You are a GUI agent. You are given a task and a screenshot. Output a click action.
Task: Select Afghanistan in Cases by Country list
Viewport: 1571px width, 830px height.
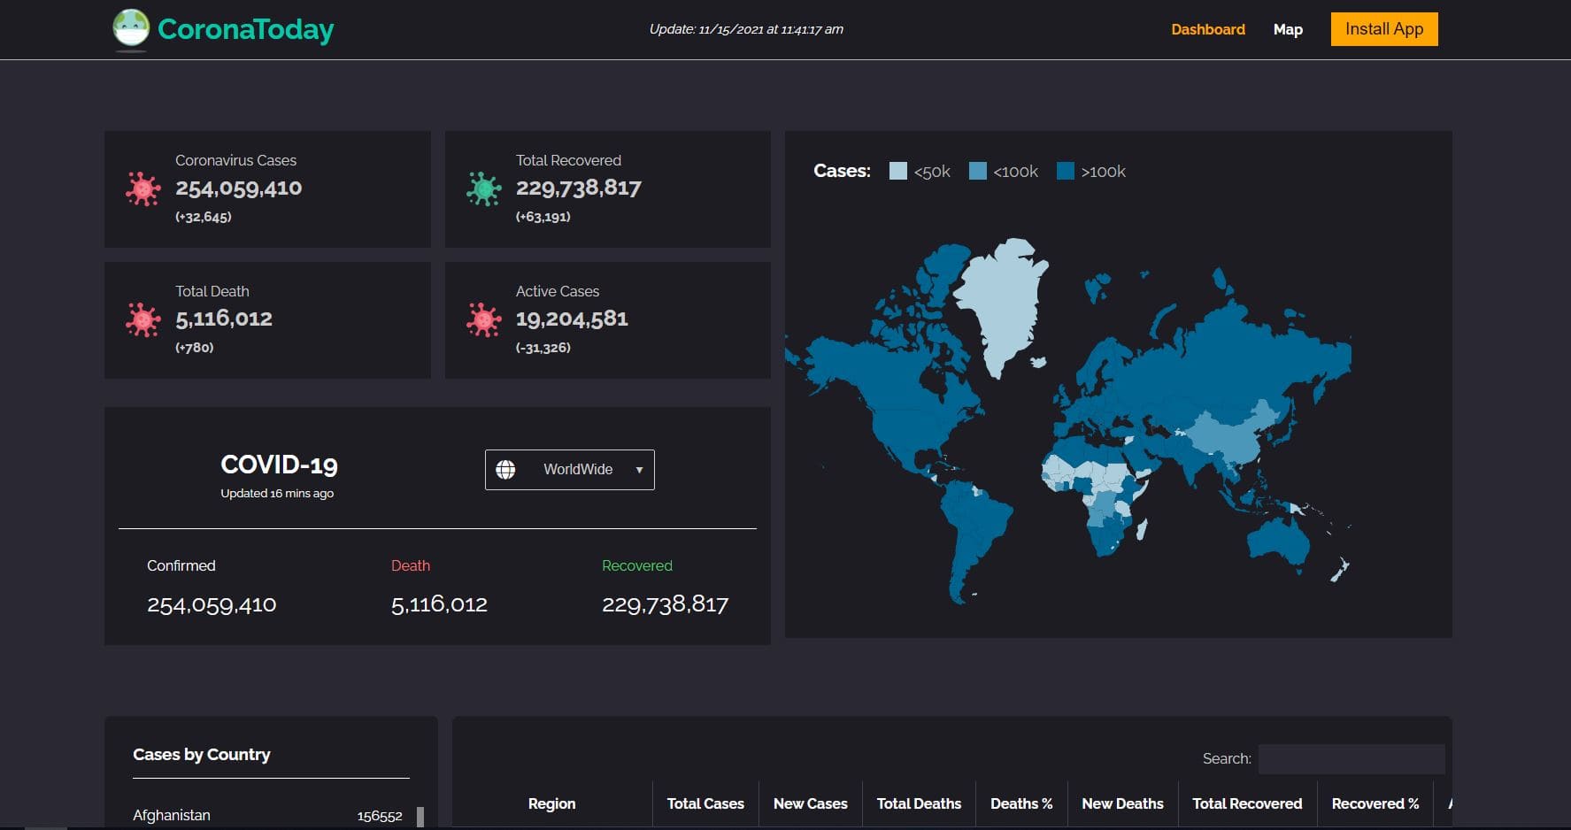click(x=172, y=815)
